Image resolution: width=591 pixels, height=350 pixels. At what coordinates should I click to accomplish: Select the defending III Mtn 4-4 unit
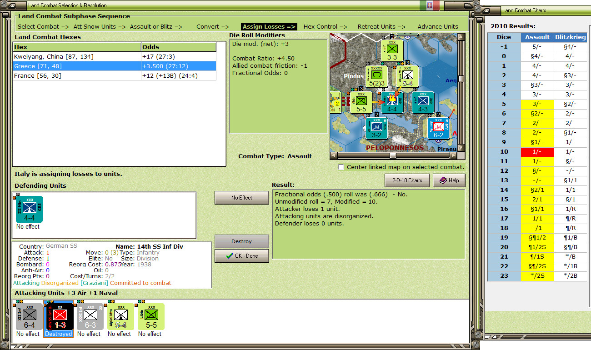pyautogui.click(x=29, y=210)
